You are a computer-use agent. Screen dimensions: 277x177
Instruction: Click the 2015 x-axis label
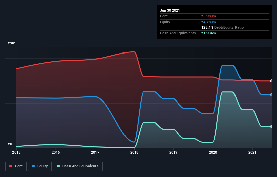click(x=16, y=152)
